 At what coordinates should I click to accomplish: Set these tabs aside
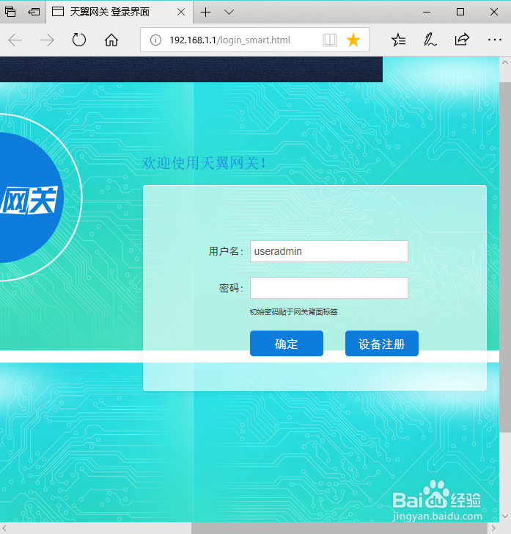(34, 12)
